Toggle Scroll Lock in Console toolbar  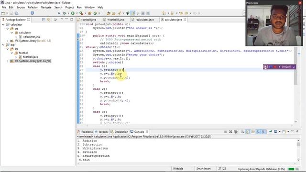coord(248,132)
